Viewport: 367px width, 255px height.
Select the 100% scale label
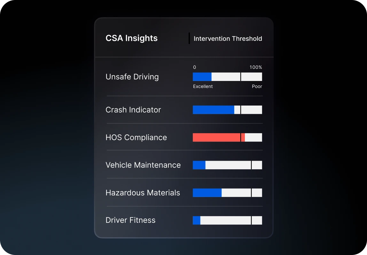click(255, 67)
